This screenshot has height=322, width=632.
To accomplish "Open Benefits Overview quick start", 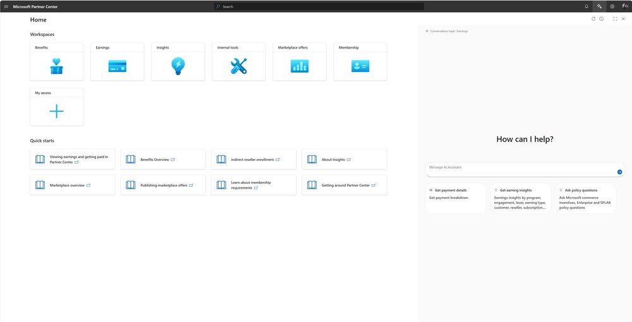I will (155, 160).
